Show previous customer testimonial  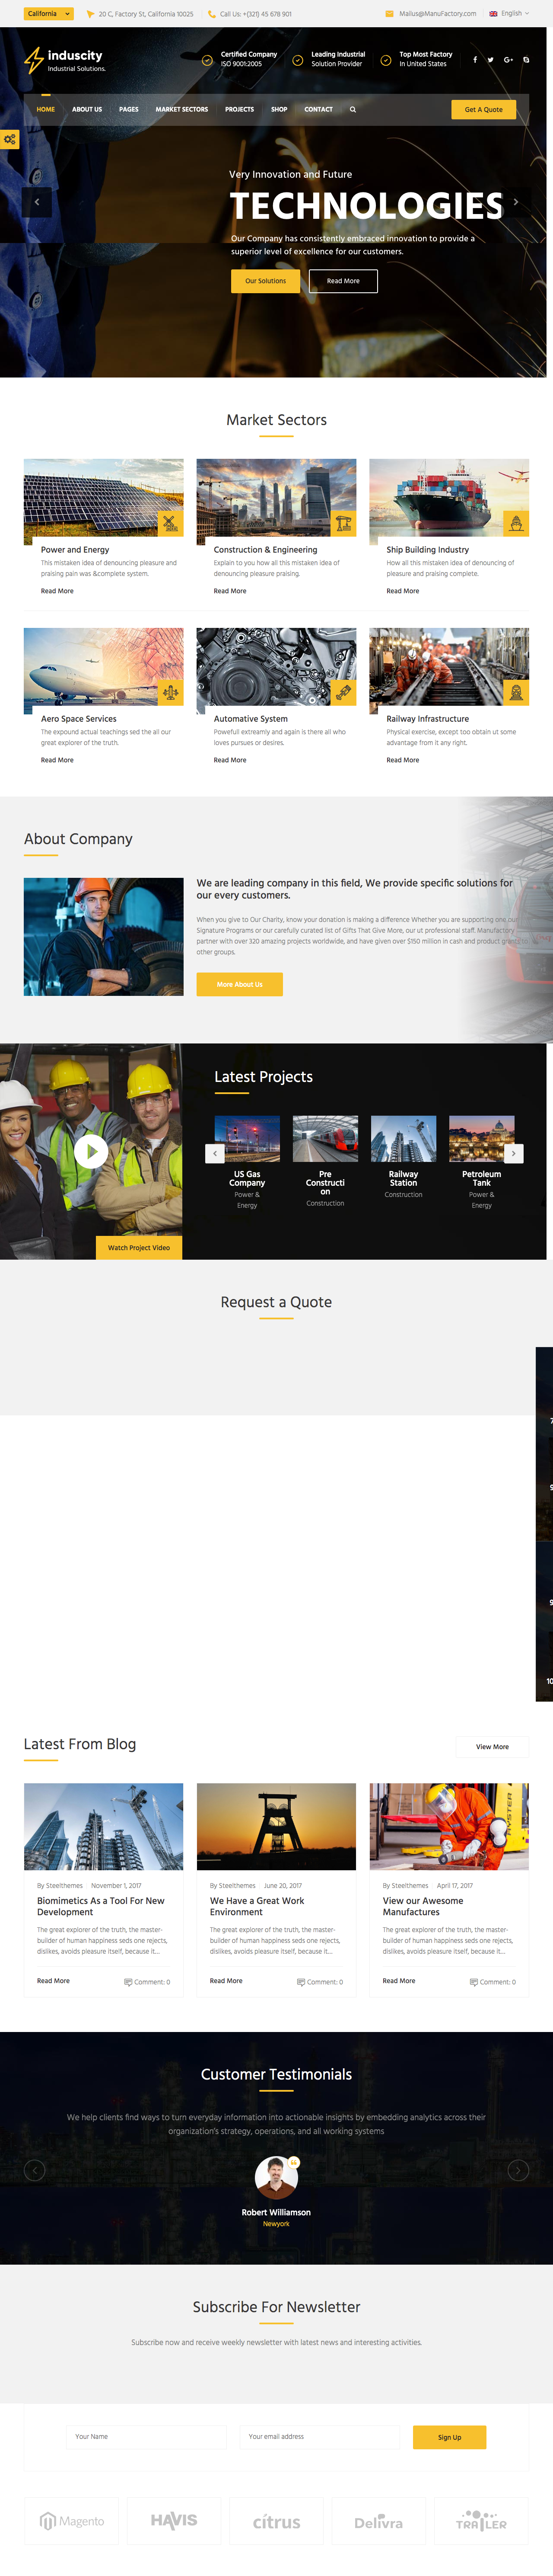35,2170
